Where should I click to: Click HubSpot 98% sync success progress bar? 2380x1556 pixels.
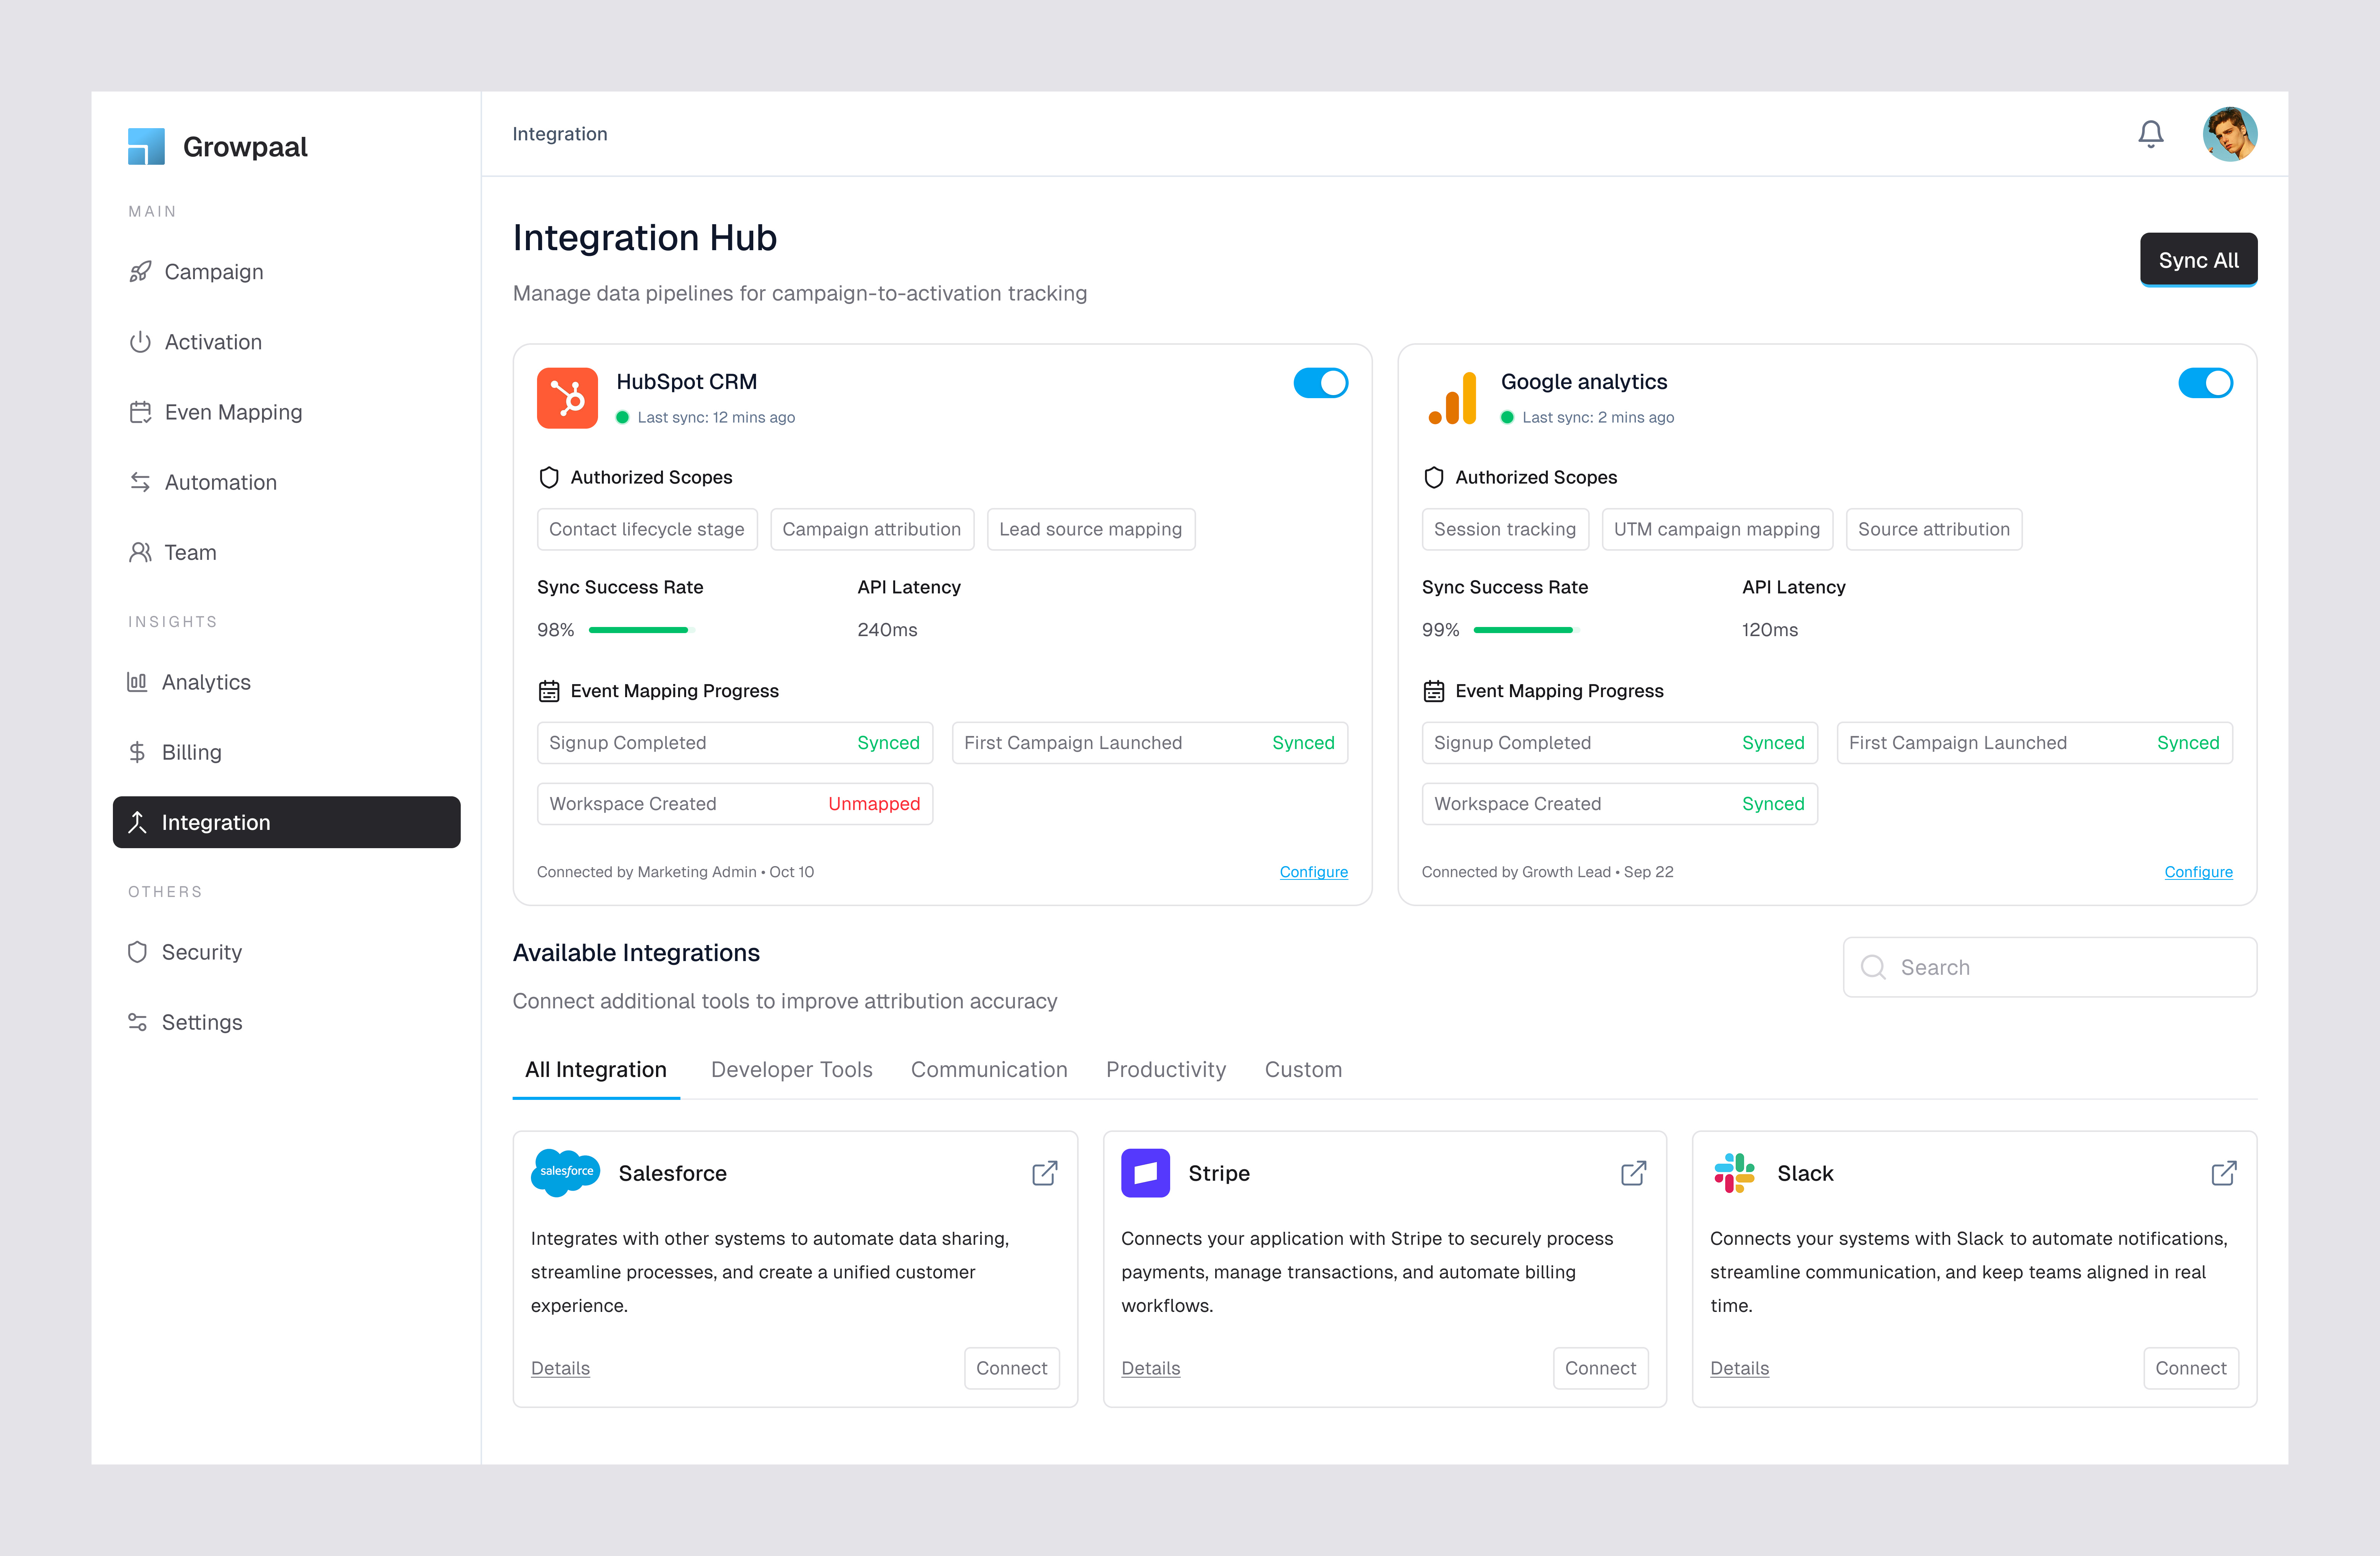point(642,630)
